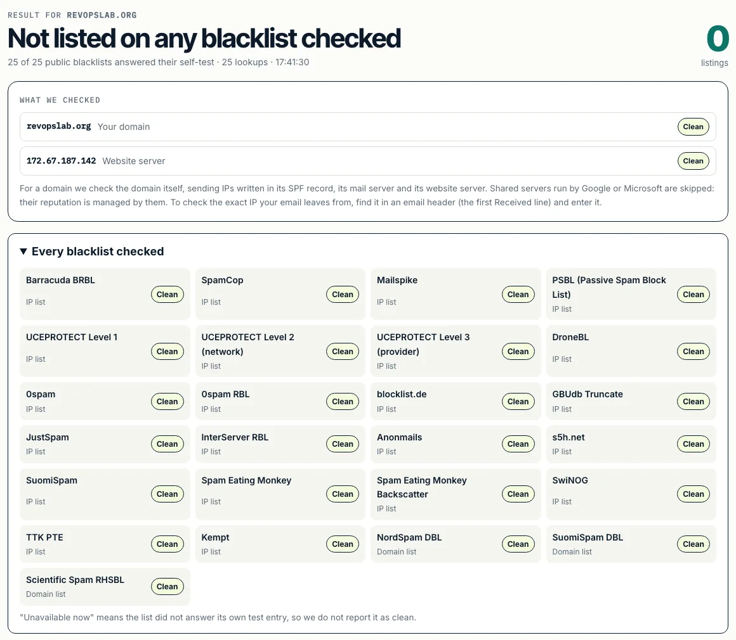This screenshot has height=640, width=736.
Task: Click the Barracuda BRBL Clean badge
Action: click(167, 295)
